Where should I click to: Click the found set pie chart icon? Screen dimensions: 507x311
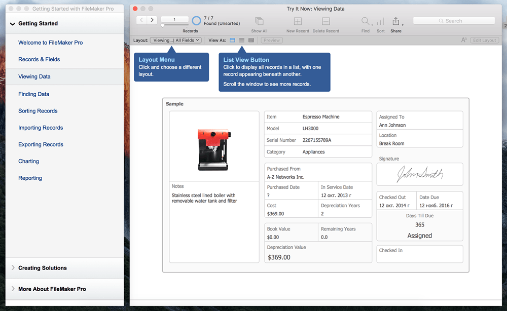[196, 21]
